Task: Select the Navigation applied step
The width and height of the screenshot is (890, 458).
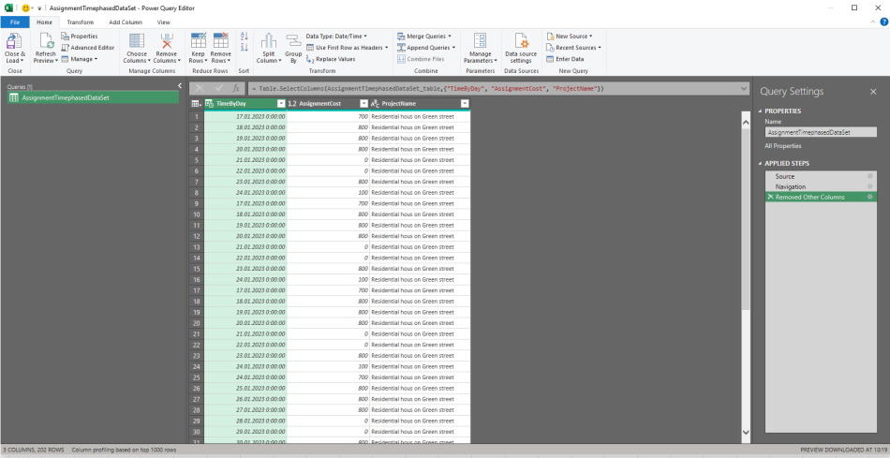Action: point(821,186)
